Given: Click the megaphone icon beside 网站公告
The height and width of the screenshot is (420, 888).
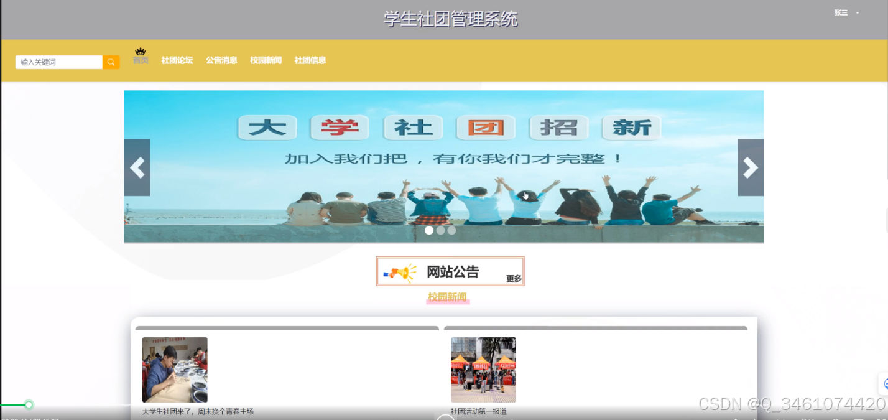Looking at the screenshot, I should pyautogui.click(x=400, y=272).
